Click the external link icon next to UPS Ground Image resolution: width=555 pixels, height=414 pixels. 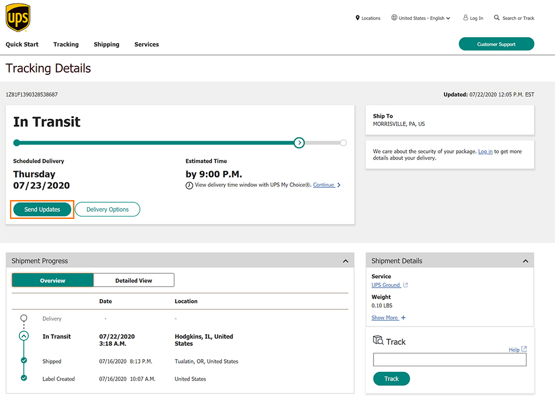[406, 285]
